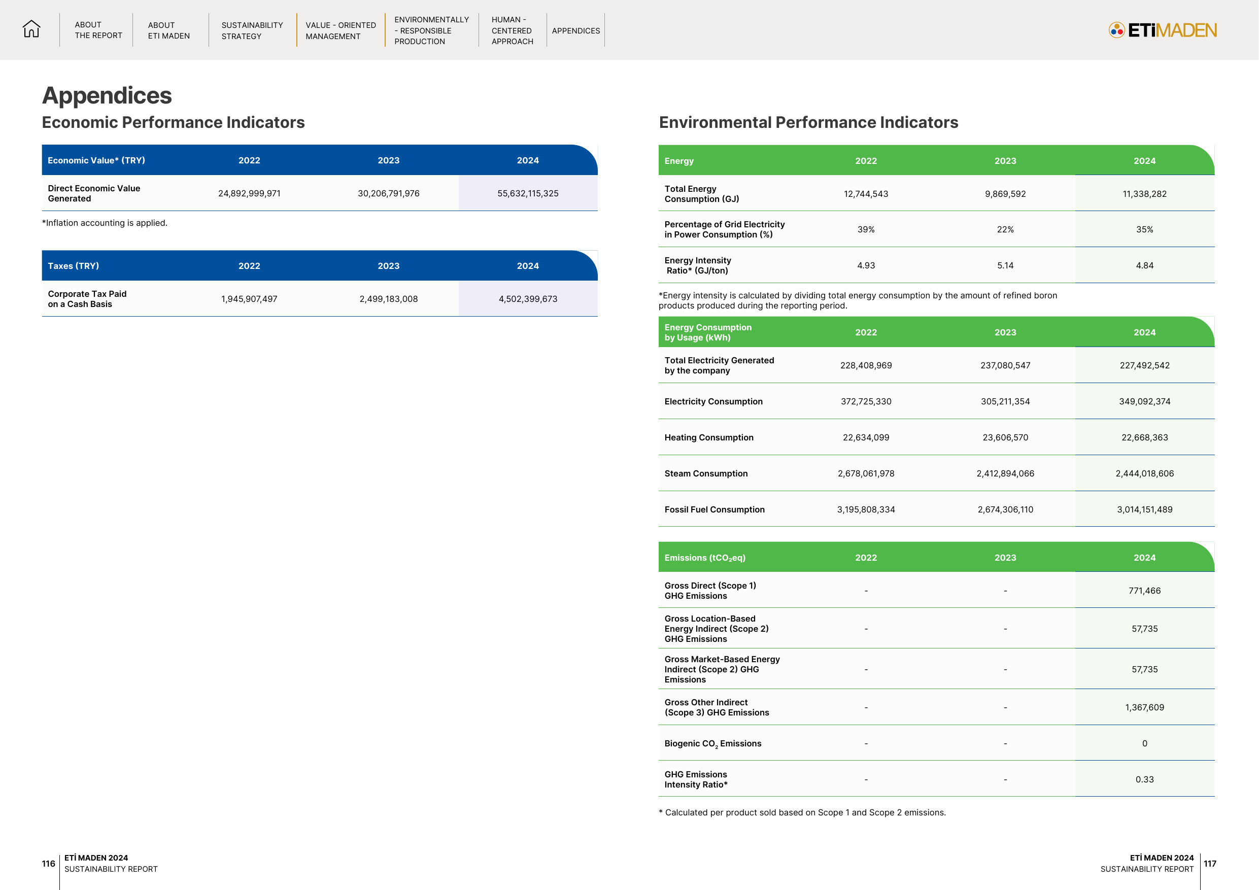Click the Economic Performance Indicators heading
Screen dimensions: 1259x890
pos(173,122)
